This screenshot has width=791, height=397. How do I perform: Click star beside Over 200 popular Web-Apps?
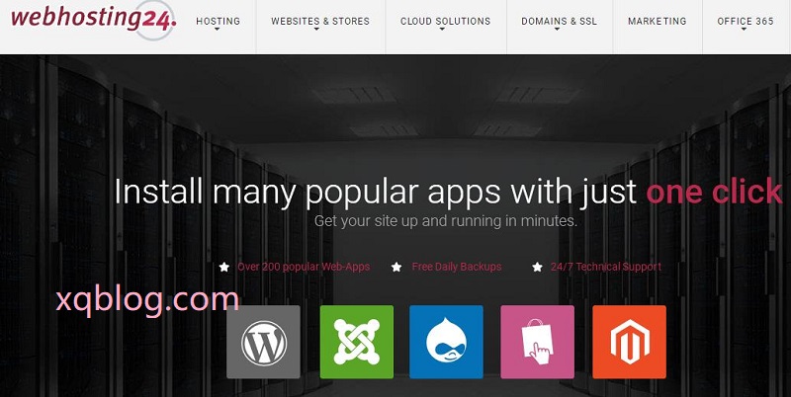[x=224, y=267]
